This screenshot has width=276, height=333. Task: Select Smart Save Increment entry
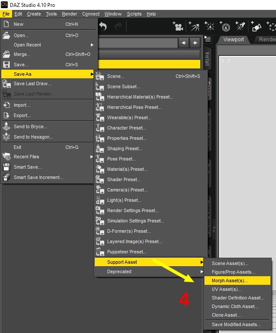point(48,177)
